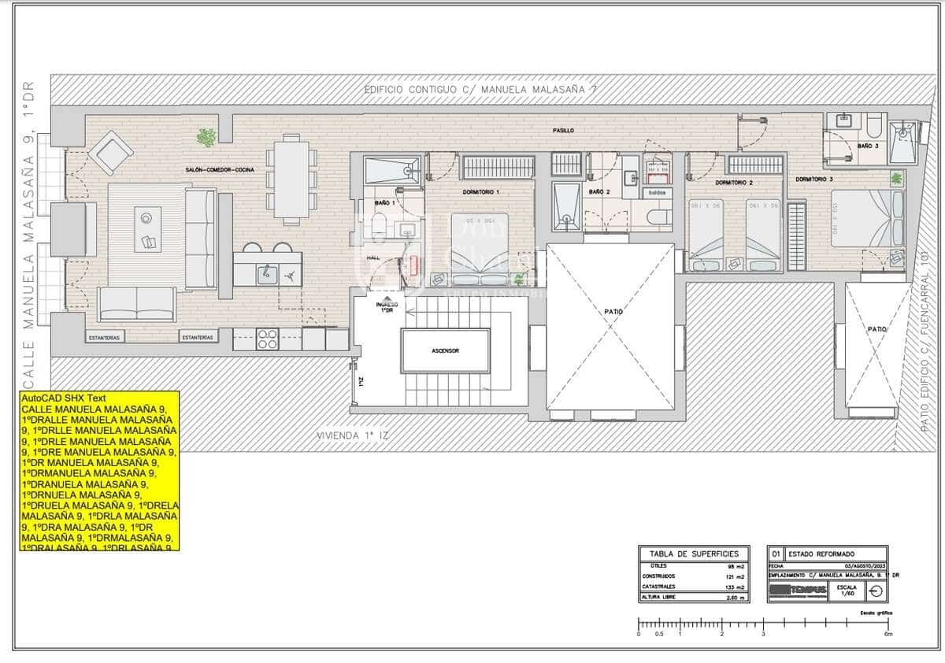Screen dimensions: 945x663
Task: Click the plant symbol inside Dormitorio 3
Action: click(896, 179)
